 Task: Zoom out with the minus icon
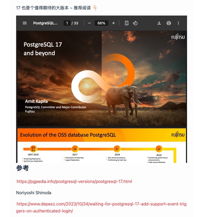coord(89,23)
